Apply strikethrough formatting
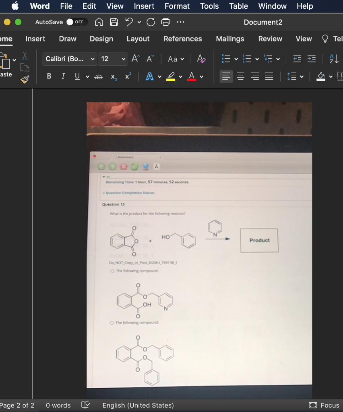343x412 pixels. pyautogui.click(x=98, y=76)
